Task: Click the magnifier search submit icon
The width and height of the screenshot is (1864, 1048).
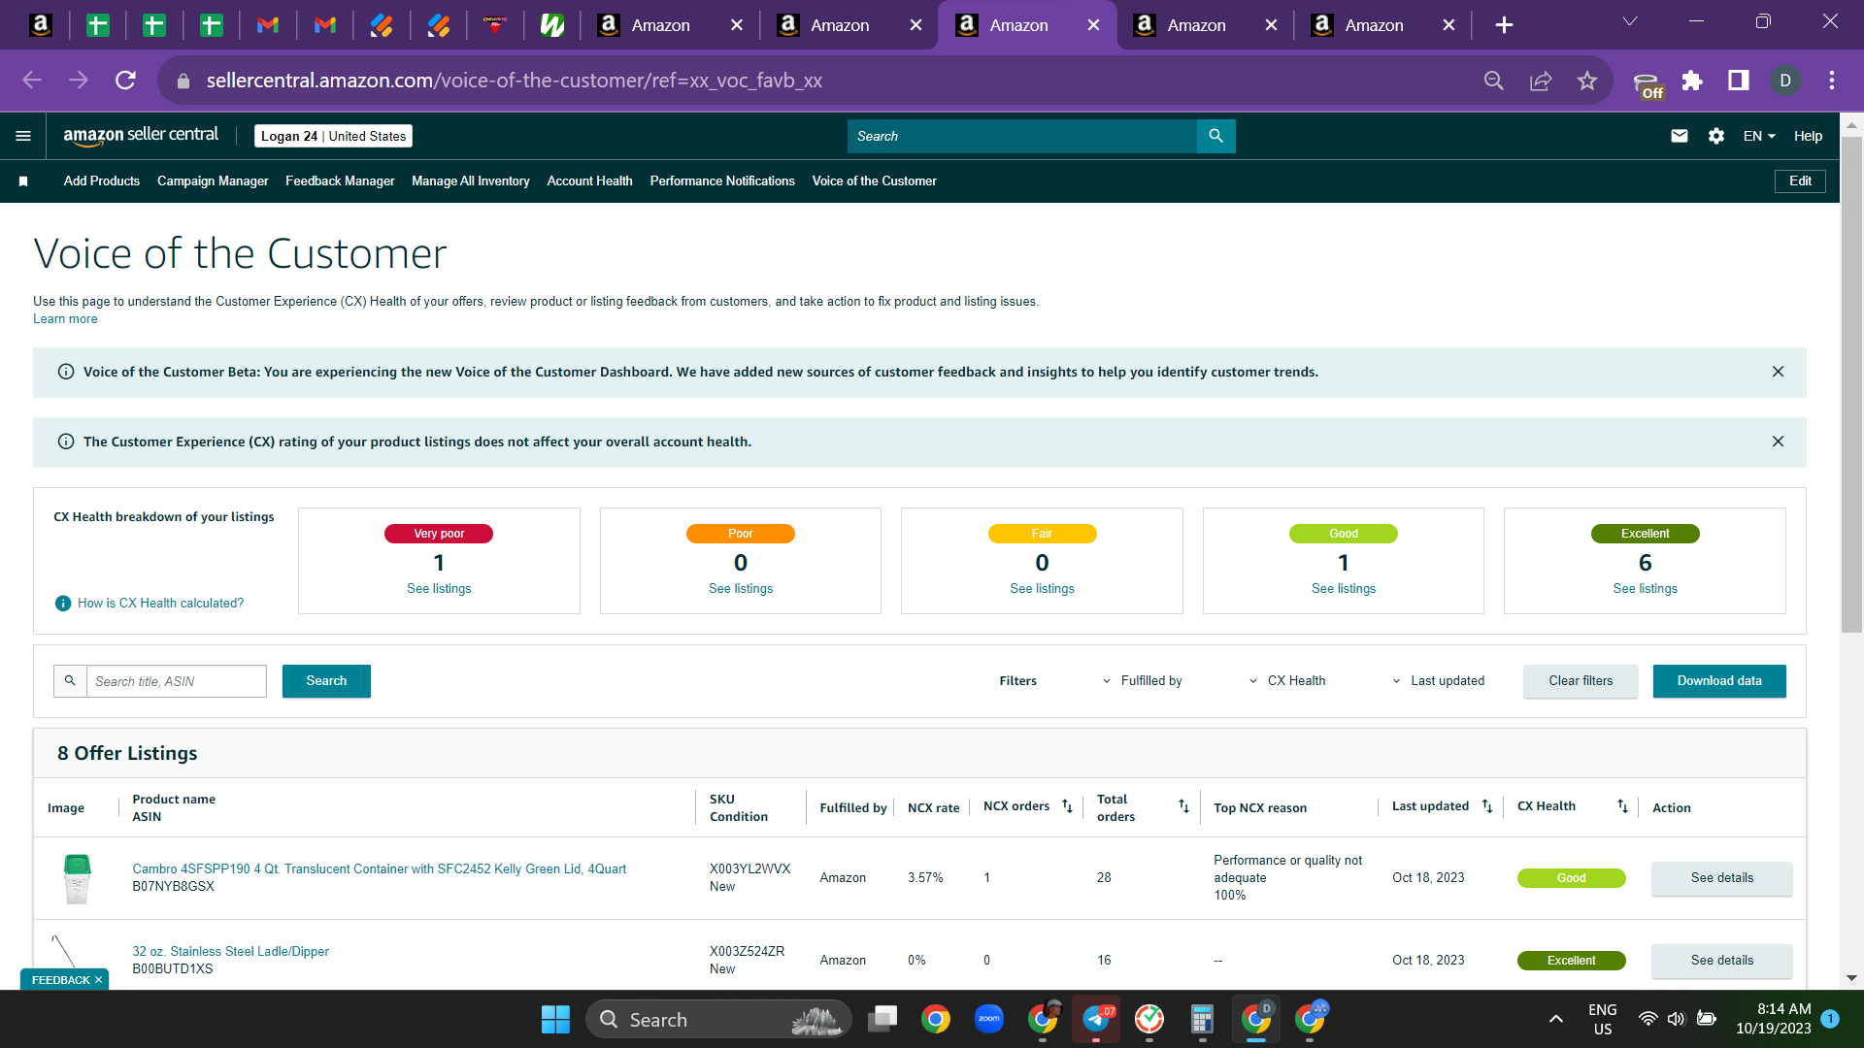Action: 1215,136
